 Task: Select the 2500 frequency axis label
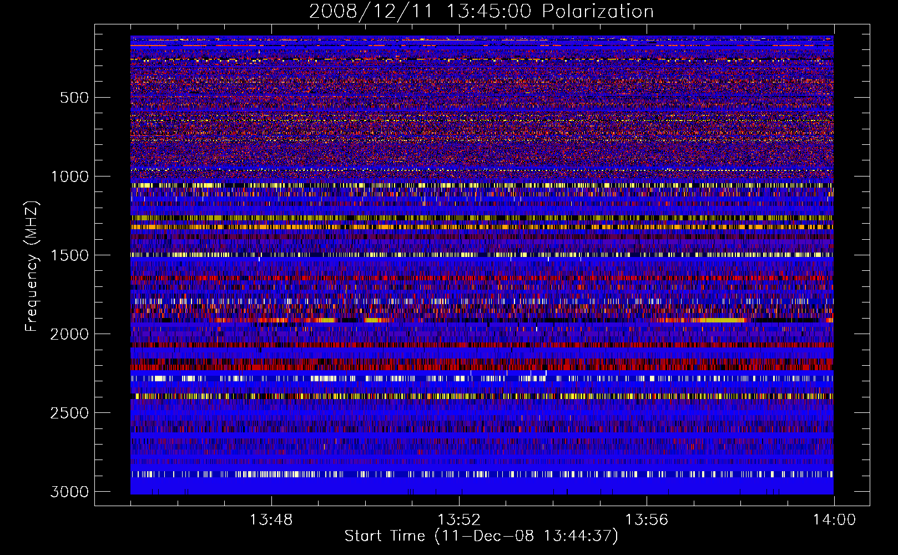(70, 413)
